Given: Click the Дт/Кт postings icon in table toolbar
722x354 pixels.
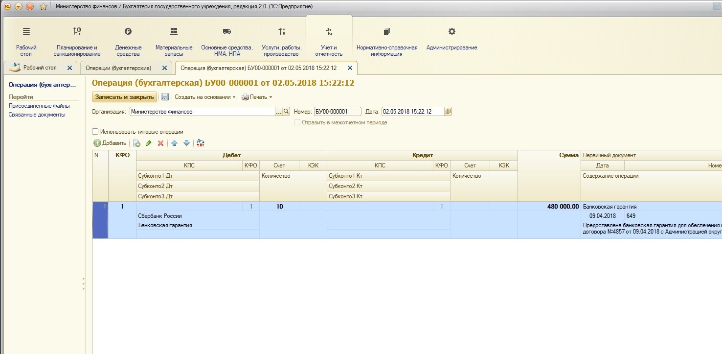Looking at the screenshot, I should click(x=200, y=143).
